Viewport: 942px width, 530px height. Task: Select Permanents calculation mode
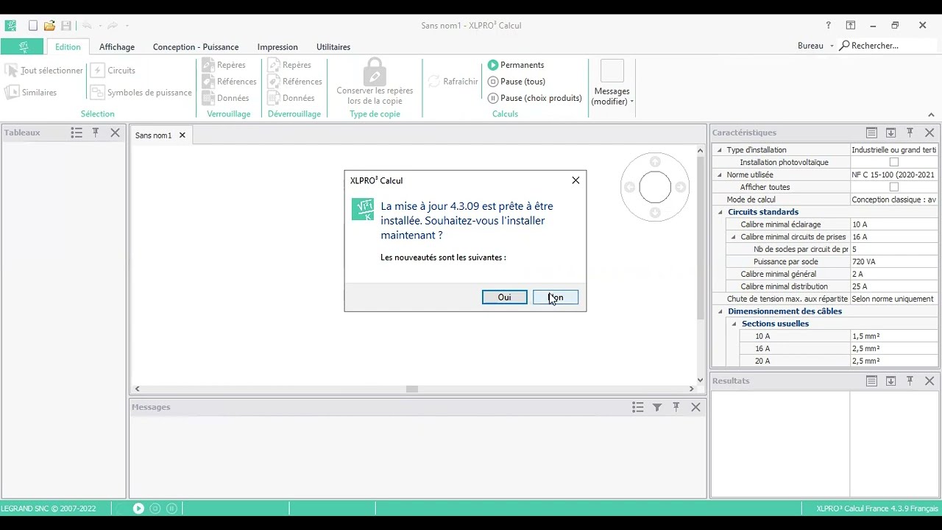pos(516,65)
